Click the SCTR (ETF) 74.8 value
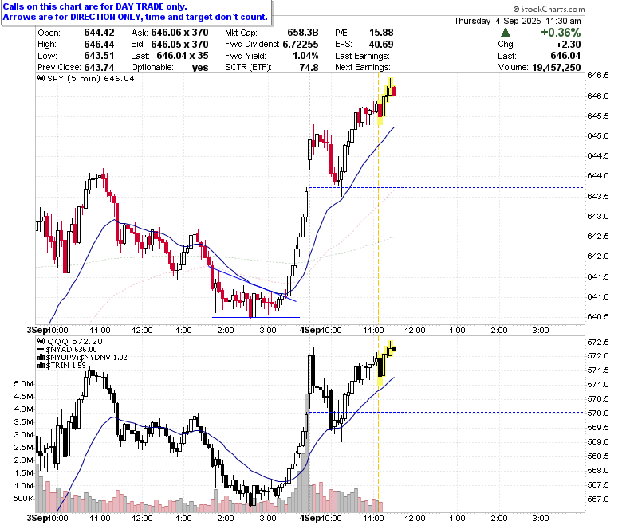Image resolution: width=622 pixels, height=525 pixels. click(309, 68)
